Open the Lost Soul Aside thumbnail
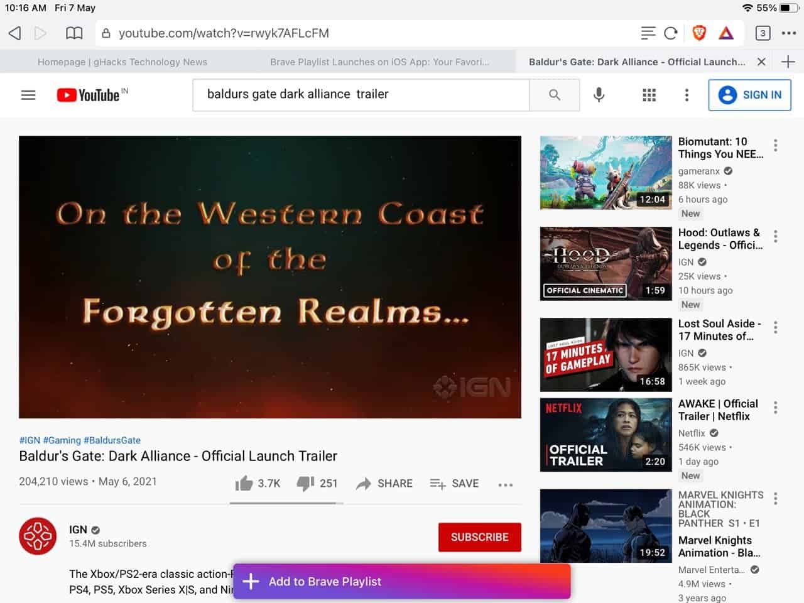 pos(606,355)
